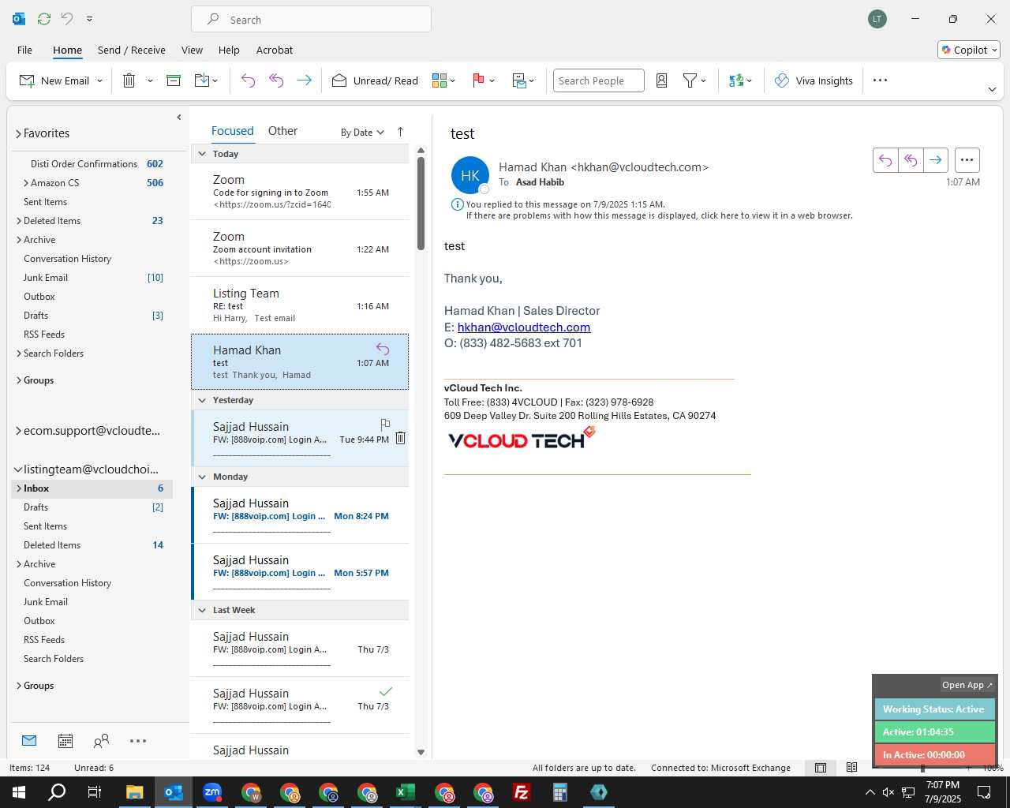Click New Email button
The width and height of the screenshot is (1010, 808).
point(54,80)
